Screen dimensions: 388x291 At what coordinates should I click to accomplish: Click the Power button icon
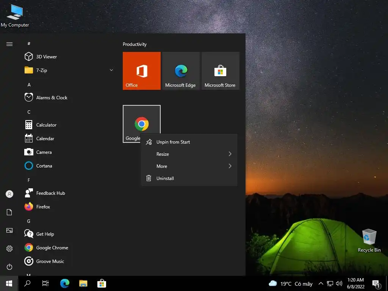(9, 267)
